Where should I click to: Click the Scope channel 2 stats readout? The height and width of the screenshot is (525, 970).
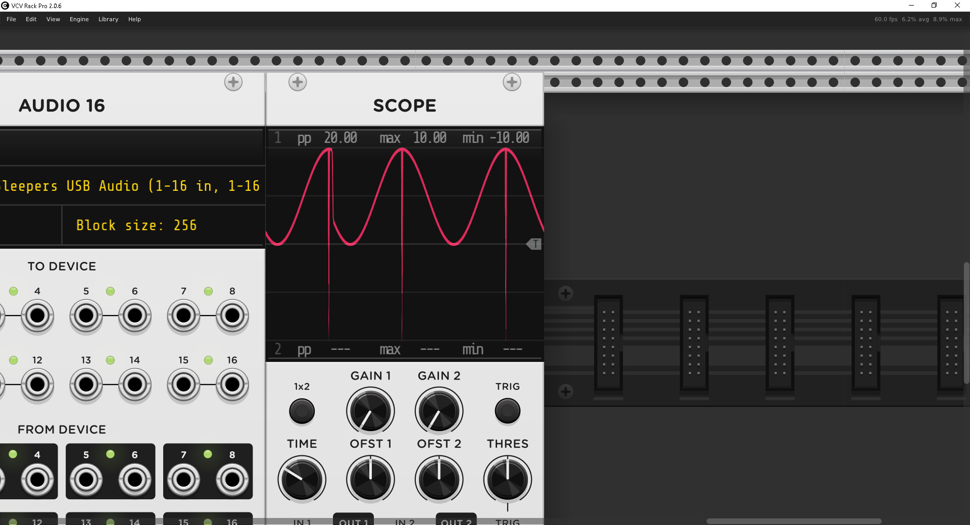point(405,349)
